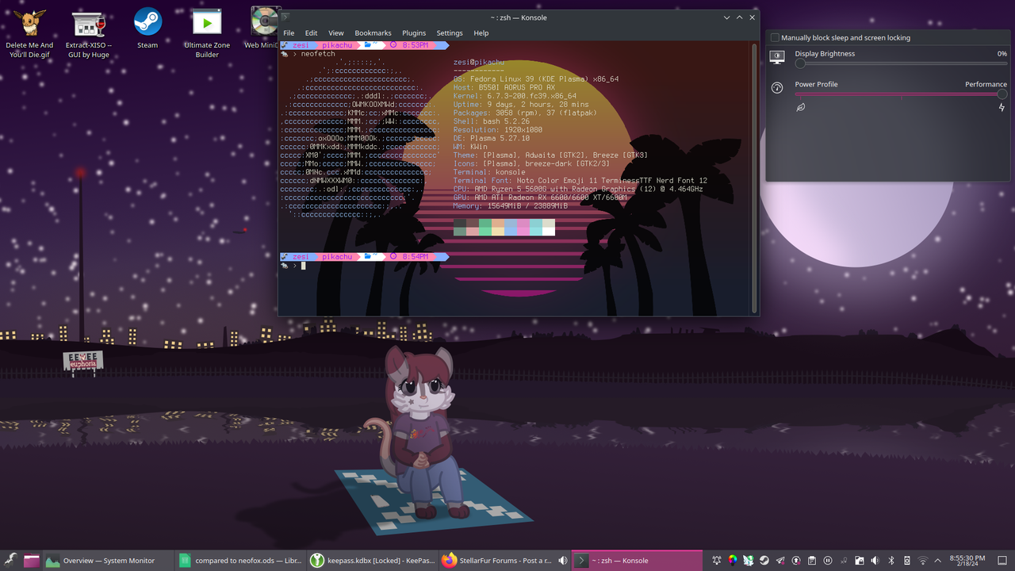Open the application launcher in taskbar
The width and height of the screenshot is (1015, 571).
coord(10,561)
